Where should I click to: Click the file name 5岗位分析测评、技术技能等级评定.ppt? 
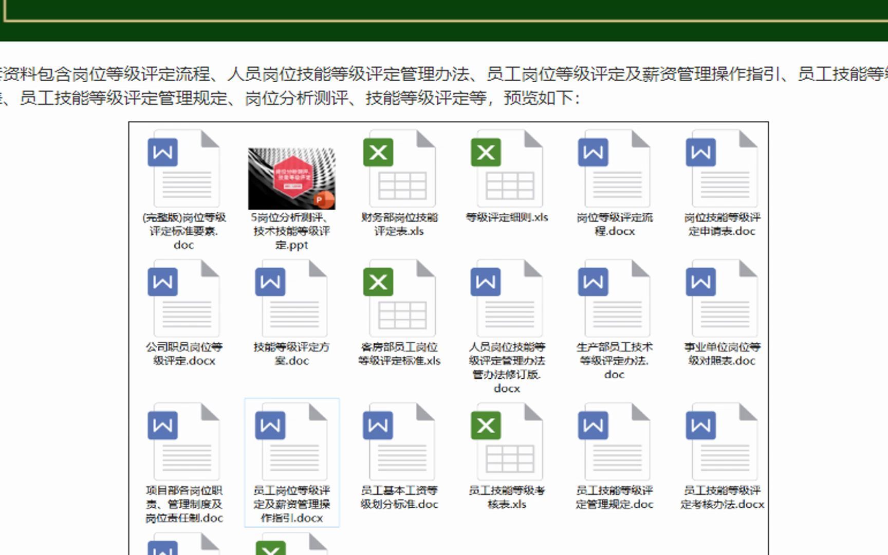pos(291,231)
